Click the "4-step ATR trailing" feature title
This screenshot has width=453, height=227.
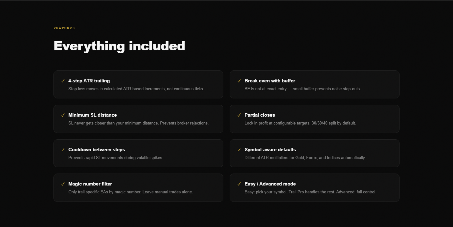(x=89, y=81)
